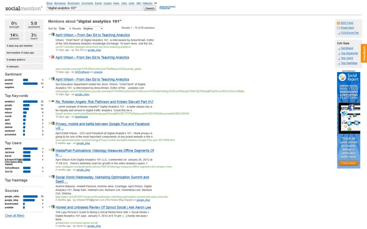Click the google_video source link under third result
The height and width of the screenshot is (229, 367).
click(82, 95)
